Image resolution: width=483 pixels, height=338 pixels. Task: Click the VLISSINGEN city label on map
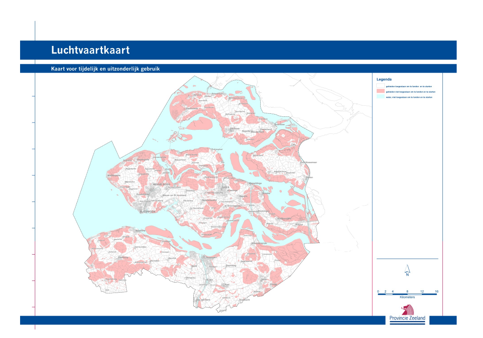tap(147, 211)
